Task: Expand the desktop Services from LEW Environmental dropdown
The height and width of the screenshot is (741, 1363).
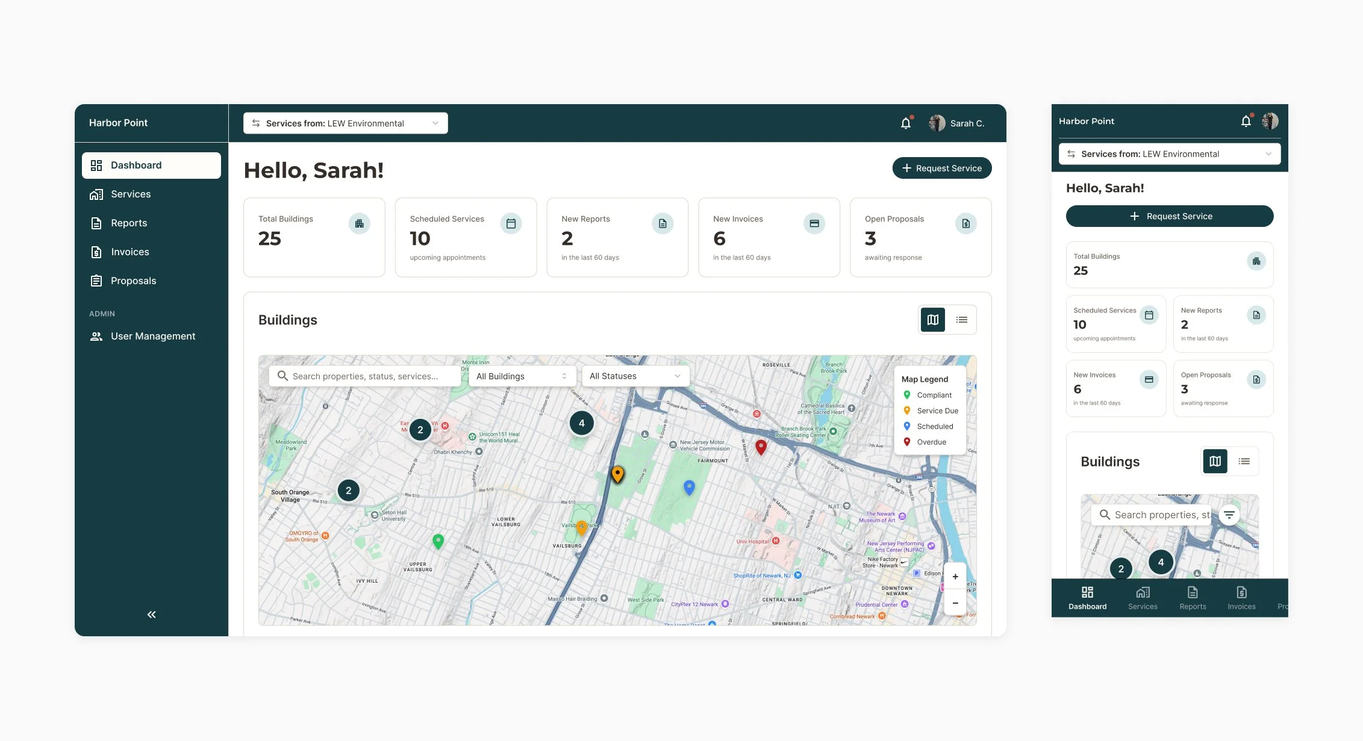Action: coord(346,123)
